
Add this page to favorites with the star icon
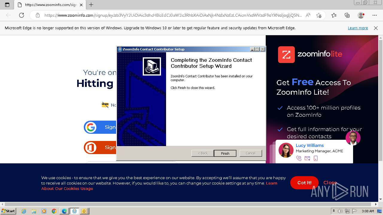pyautogui.click(x=319, y=15)
